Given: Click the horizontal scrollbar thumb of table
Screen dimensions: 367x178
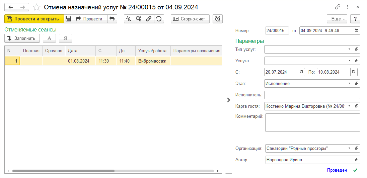Looking at the screenshot, I should [63, 171].
